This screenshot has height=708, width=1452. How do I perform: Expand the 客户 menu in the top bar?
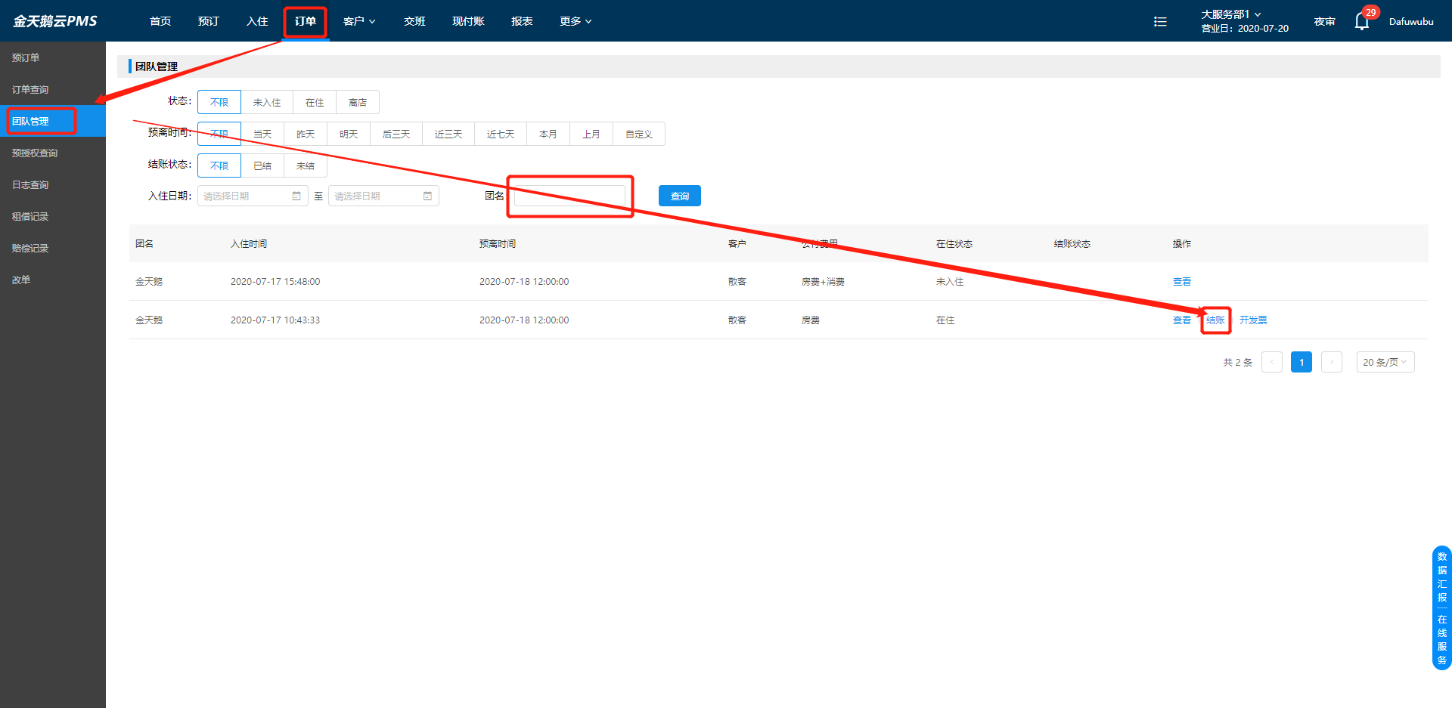click(x=359, y=21)
